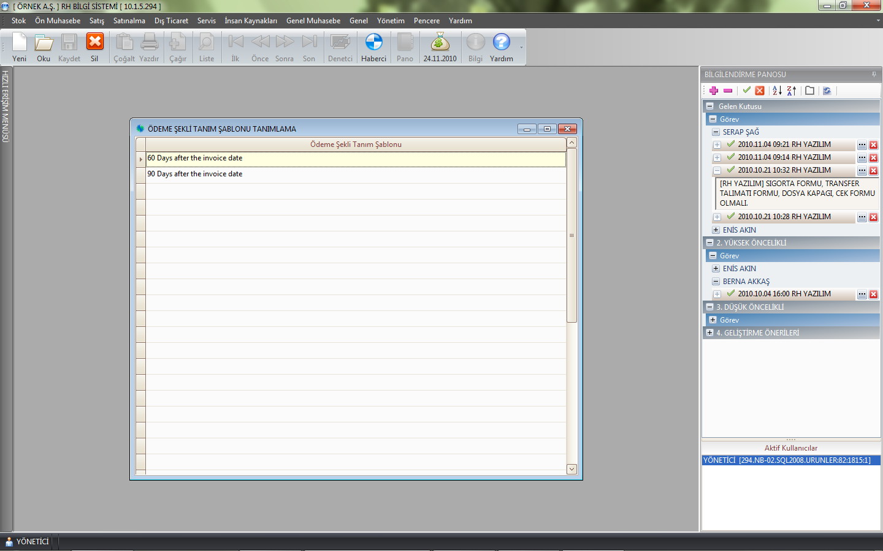Mark task complete with the green checkmark icon
The width and height of the screenshot is (883, 551).
(746, 91)
